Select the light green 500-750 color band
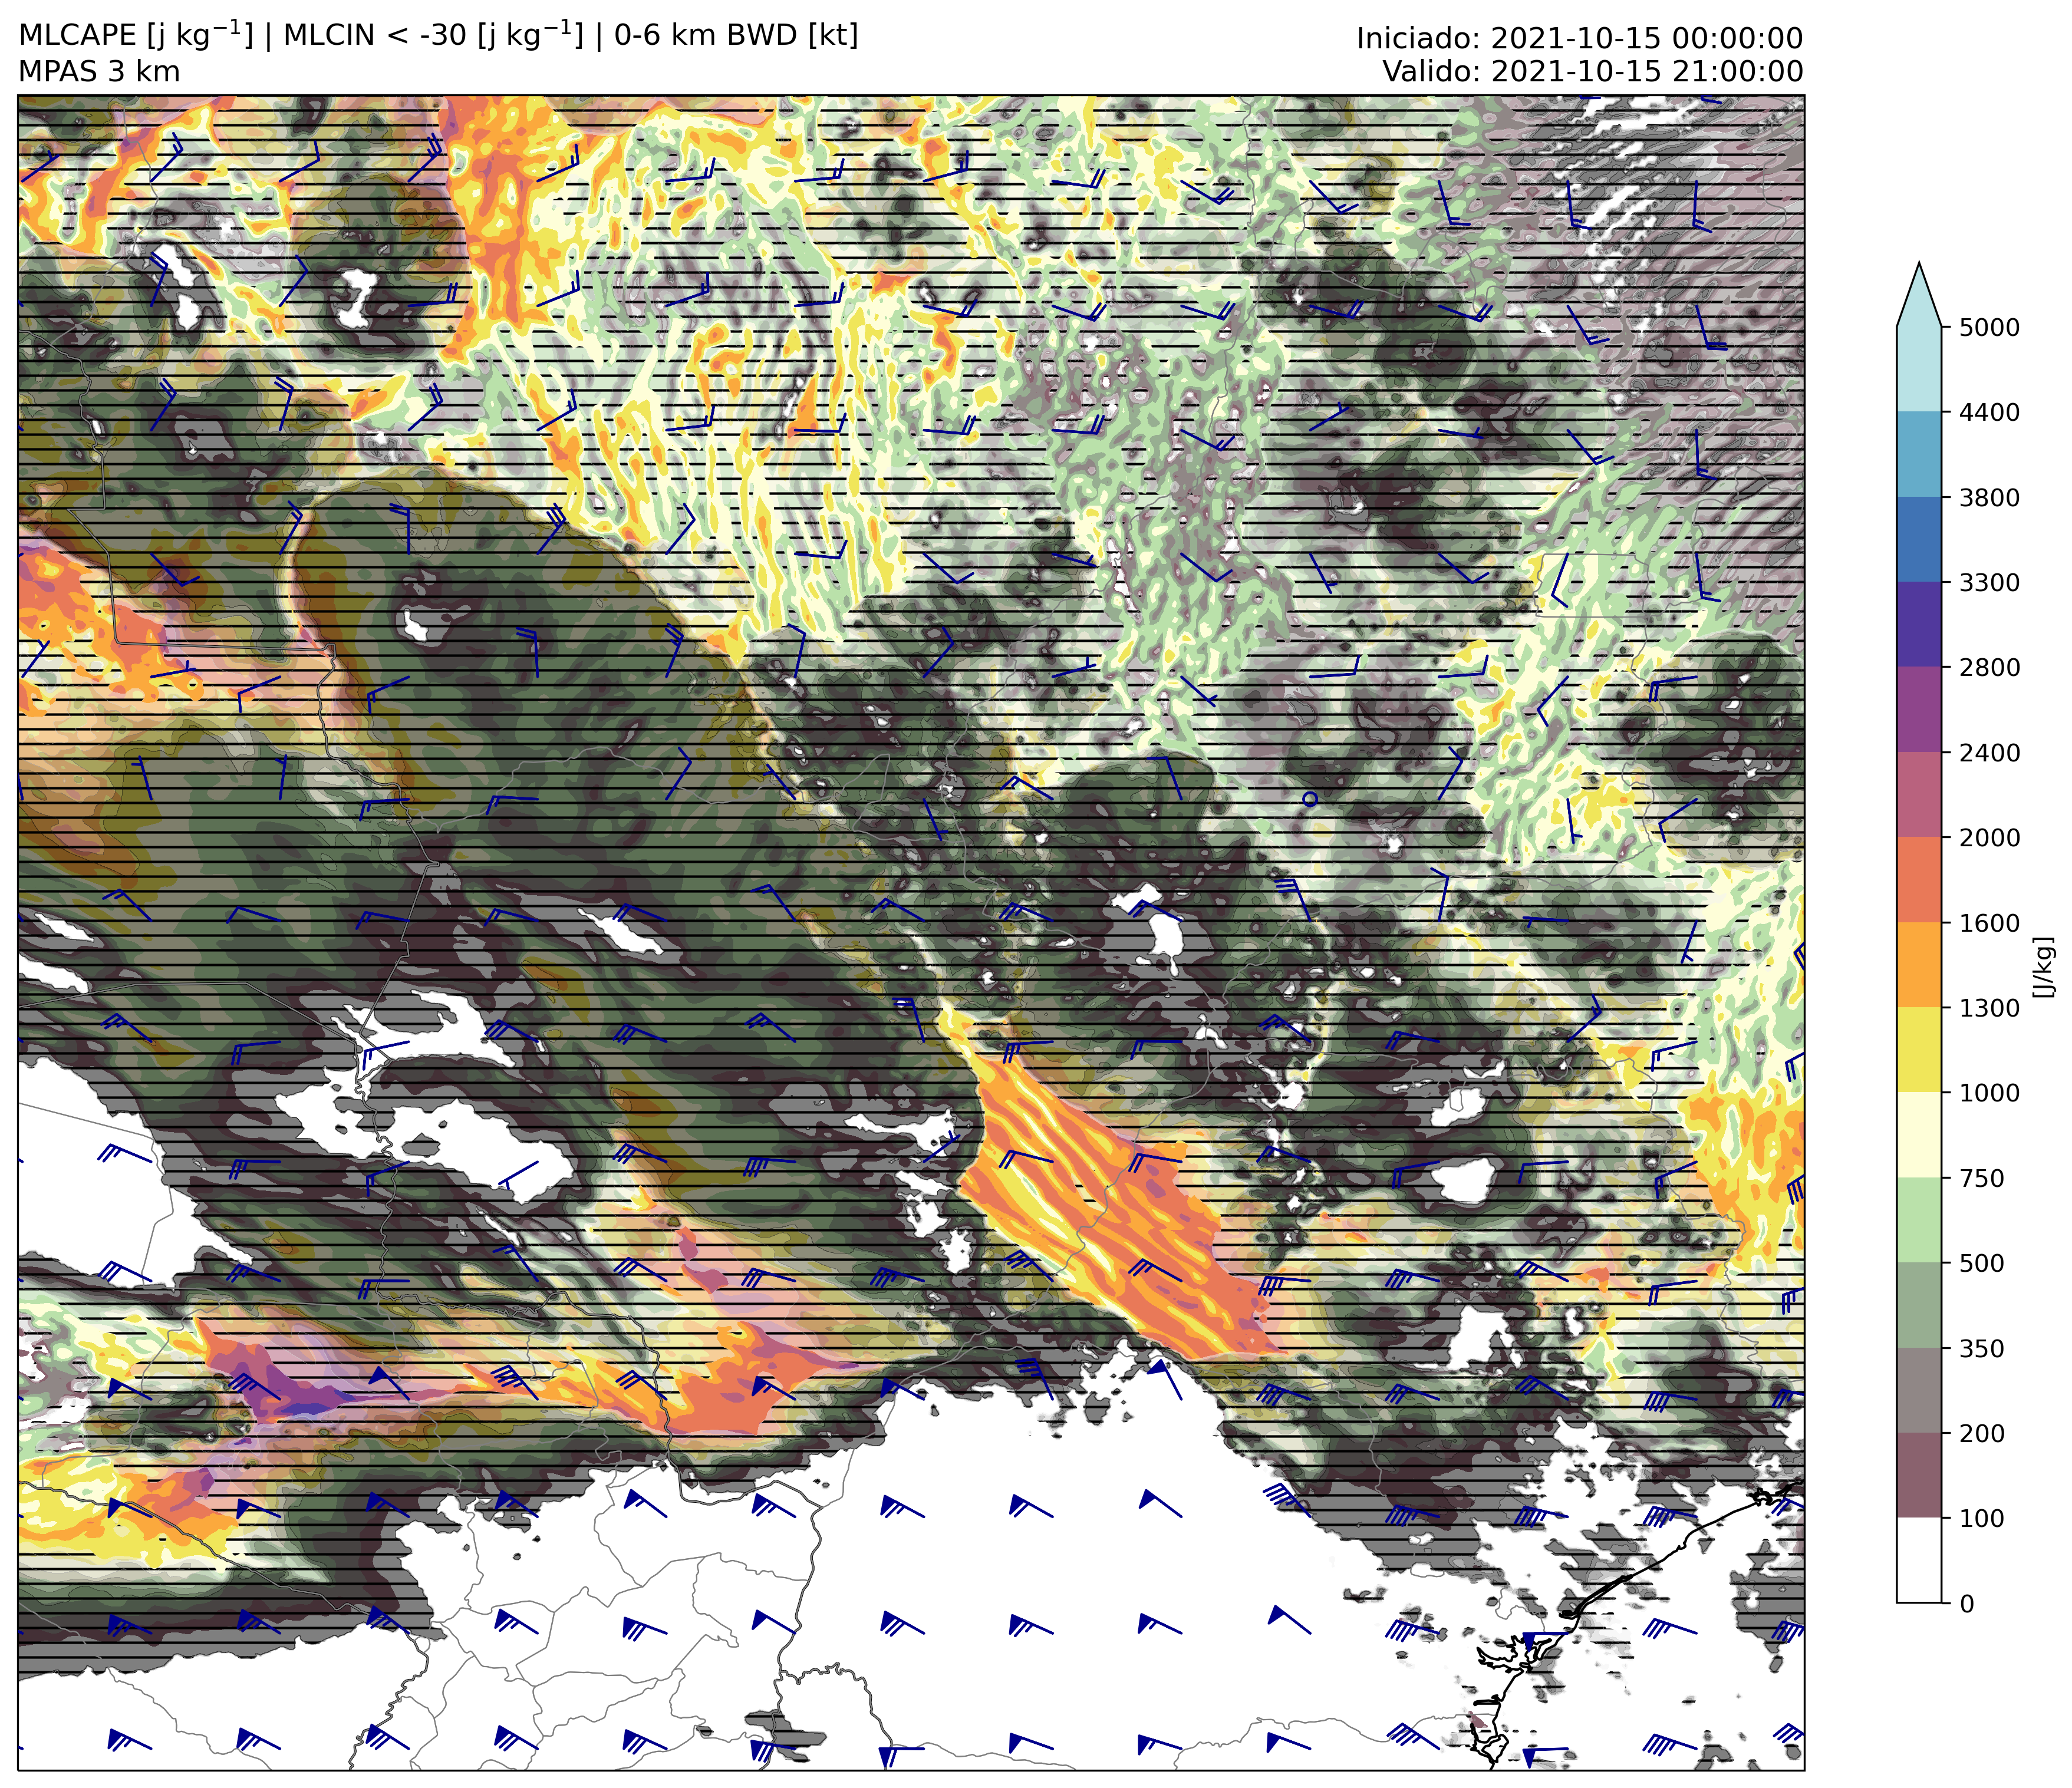Viewport: 2072px width, 1788px height. tap(1919, 1220)
